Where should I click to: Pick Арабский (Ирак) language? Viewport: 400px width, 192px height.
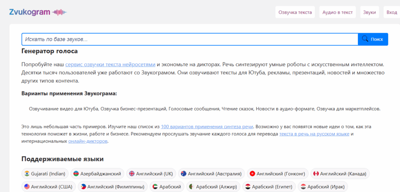(323, 187)
